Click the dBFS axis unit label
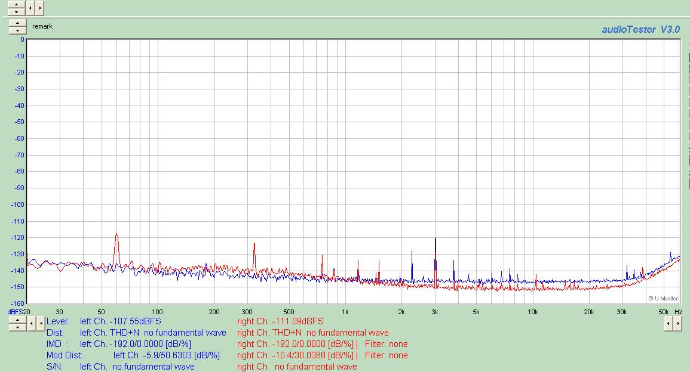 [x=14, y=312]
